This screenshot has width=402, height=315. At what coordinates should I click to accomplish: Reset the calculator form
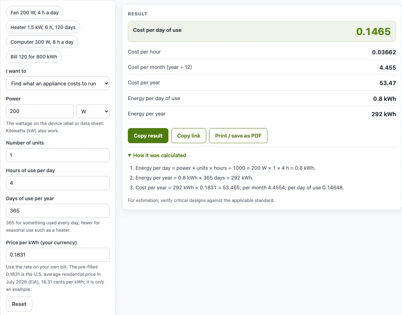(19, 304)
